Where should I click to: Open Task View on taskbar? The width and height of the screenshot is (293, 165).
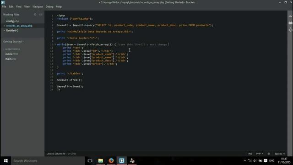(x=90, y=161)
